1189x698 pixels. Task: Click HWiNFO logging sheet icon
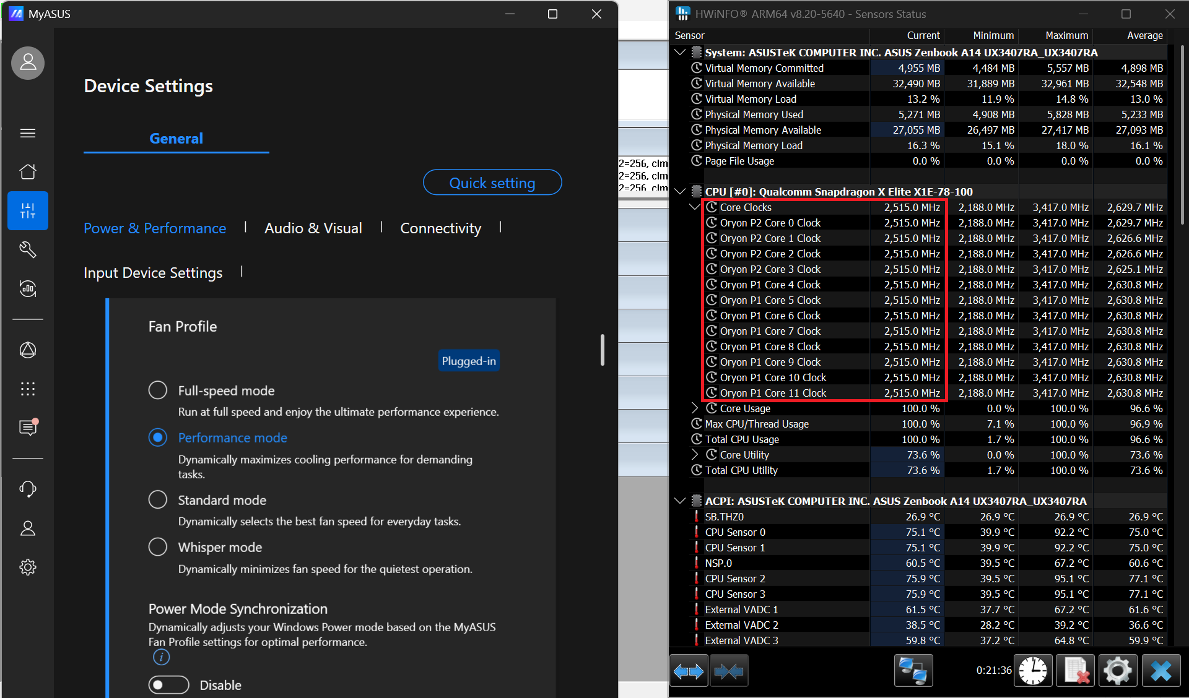(x=1075, y=671)
